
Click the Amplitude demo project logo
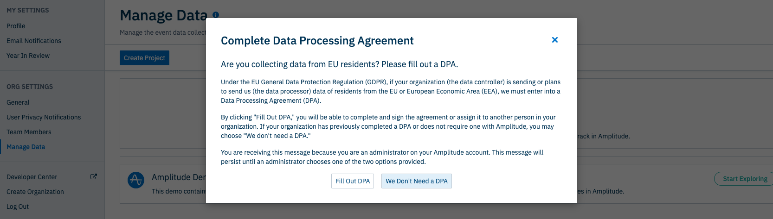136,180
